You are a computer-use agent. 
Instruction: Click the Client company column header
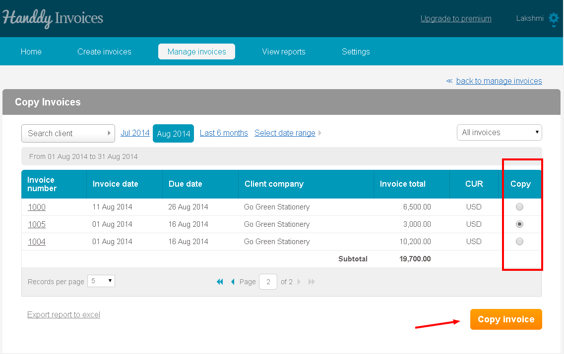(306, 184)
